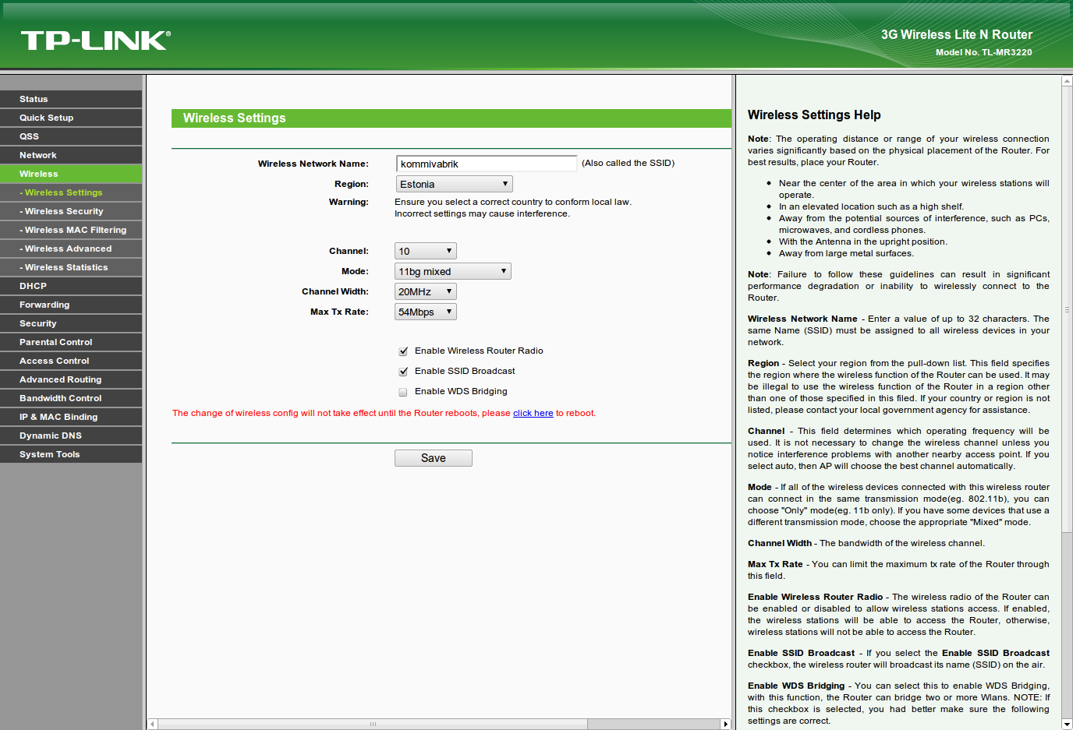Viewport: 1073px width, 730px height.
Task: Click the TP-LINK logo
Action: (x=95, y=41)
